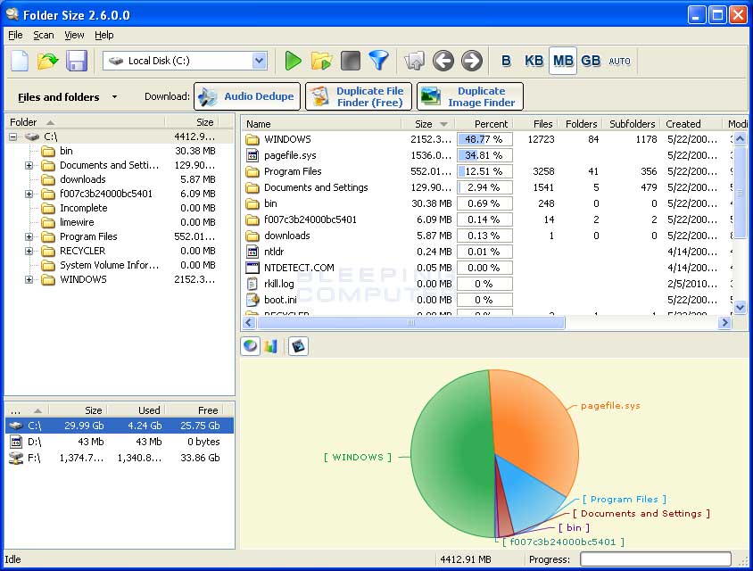Open the Scan menu
753x571 pixels.
pos(43,35)
